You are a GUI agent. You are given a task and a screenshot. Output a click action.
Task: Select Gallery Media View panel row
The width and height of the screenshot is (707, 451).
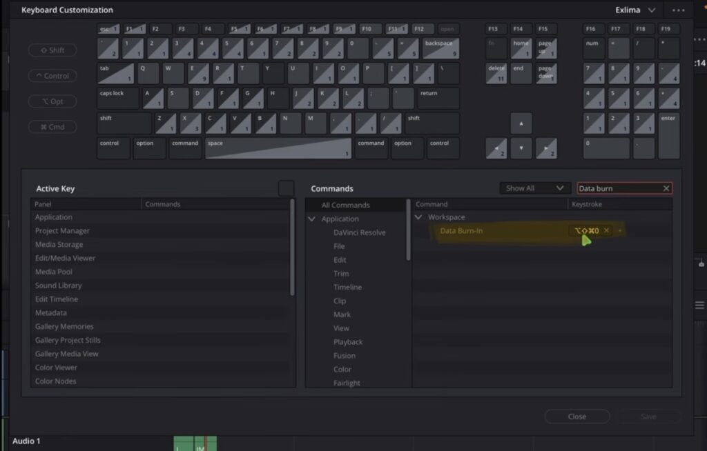pyautogui.click(x=160, y=354)
